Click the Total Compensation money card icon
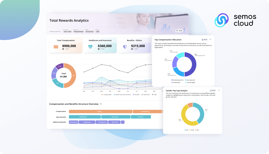 (x=56, y=47)
